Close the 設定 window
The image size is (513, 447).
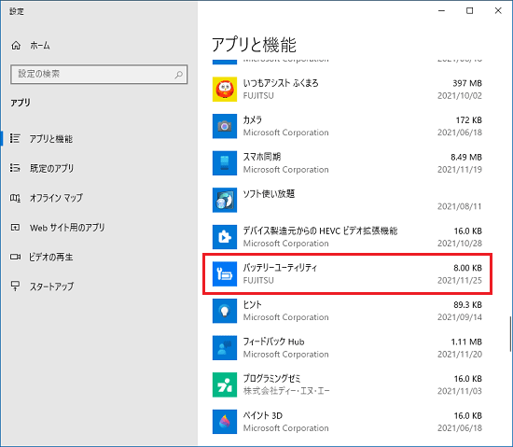point(498,11)
